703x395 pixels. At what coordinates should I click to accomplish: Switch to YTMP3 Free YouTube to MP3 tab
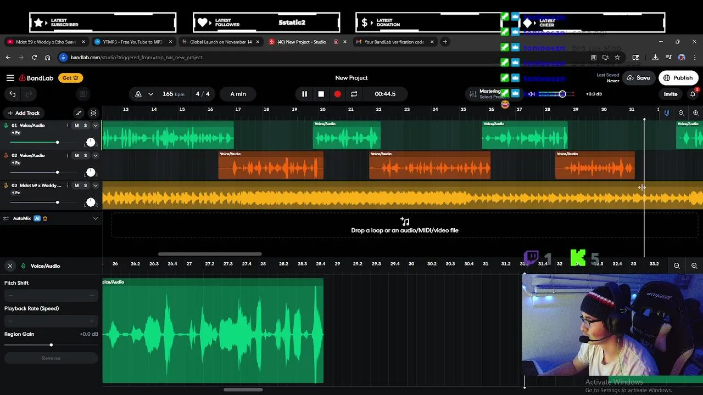click(x=133, y=42)
